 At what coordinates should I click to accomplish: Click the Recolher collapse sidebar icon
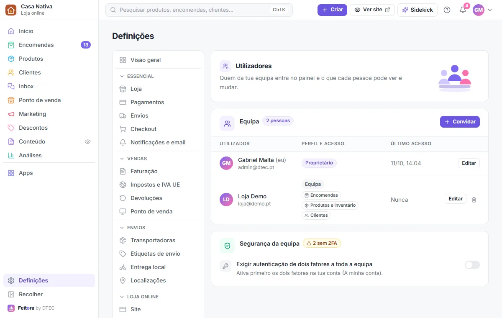tap(11, 294)
